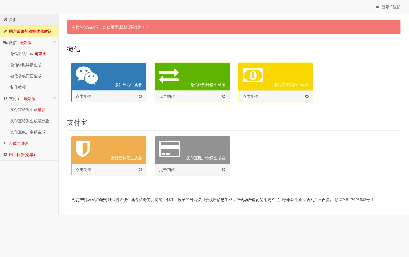This screenshot has height=257, width=409.
Task: Open 用户协议(必读) in the sidebar
Action: (x=29, y=155)
